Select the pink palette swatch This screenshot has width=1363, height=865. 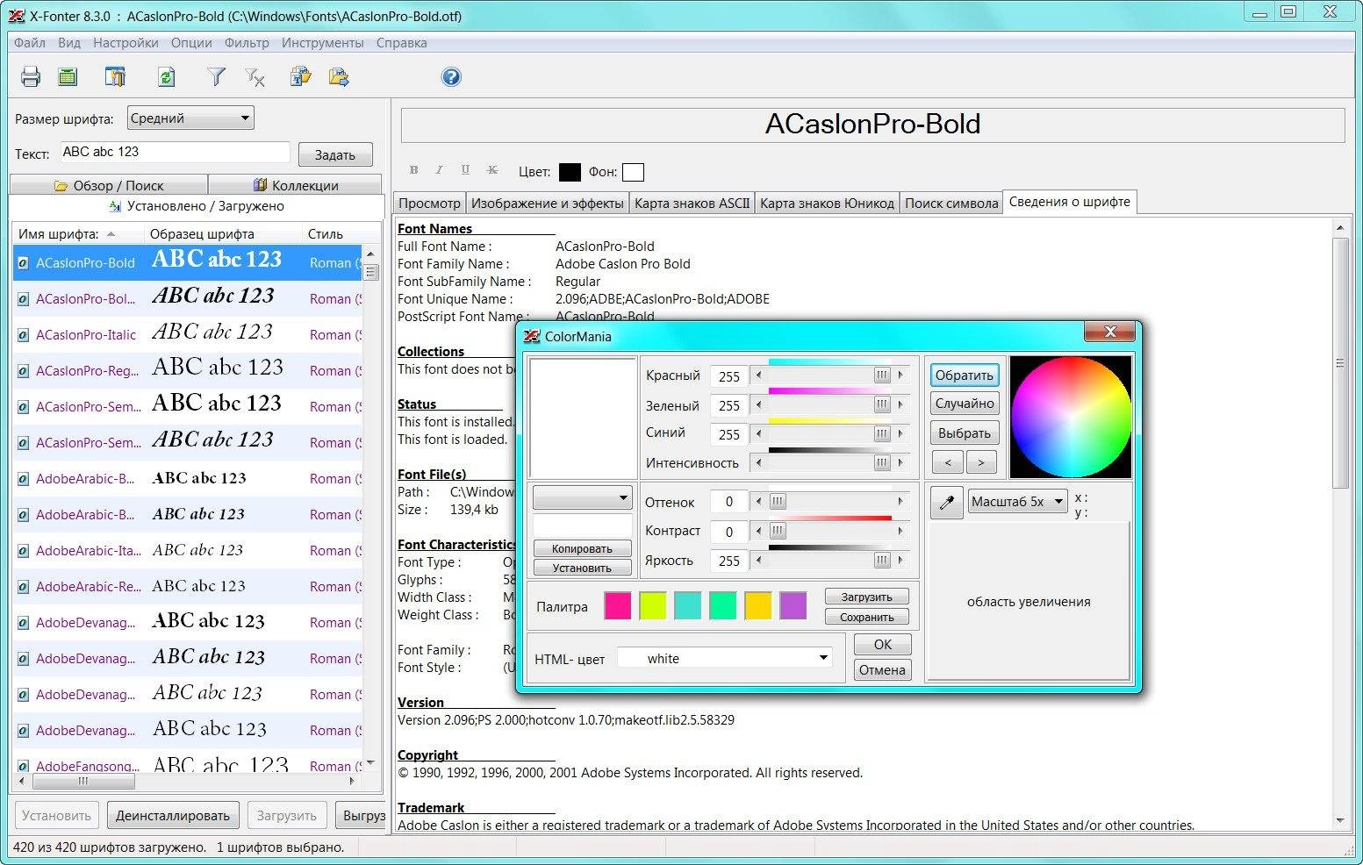618,606
